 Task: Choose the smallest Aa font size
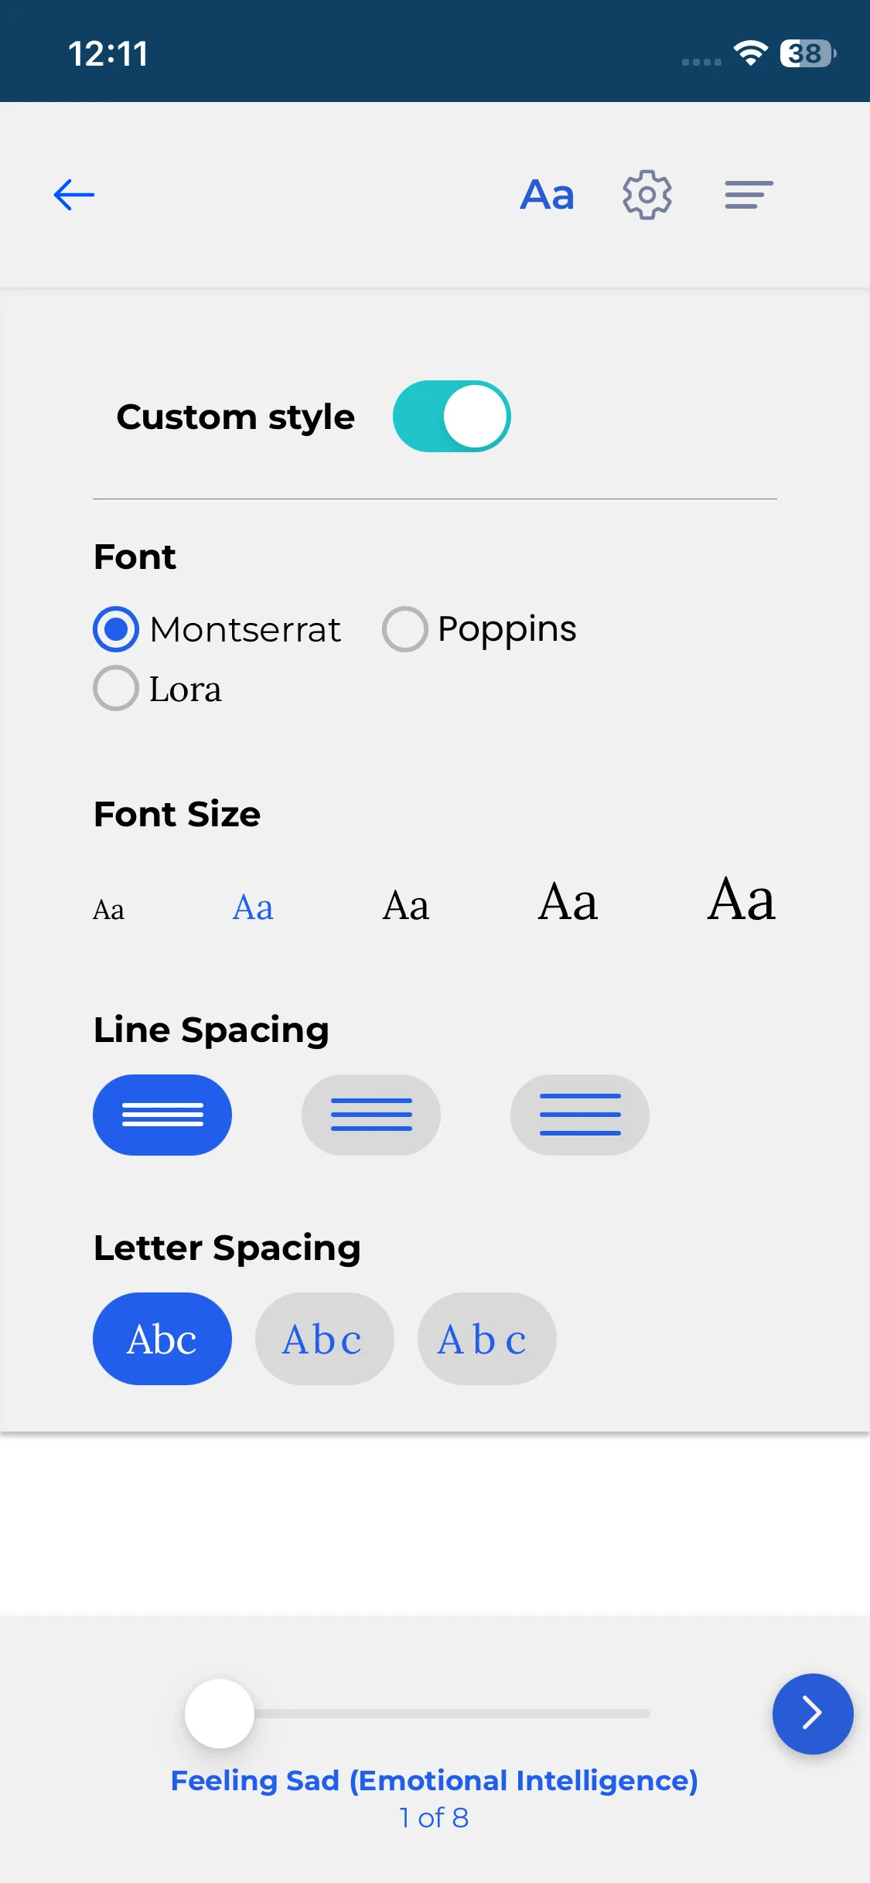click(x=108, y=910)
